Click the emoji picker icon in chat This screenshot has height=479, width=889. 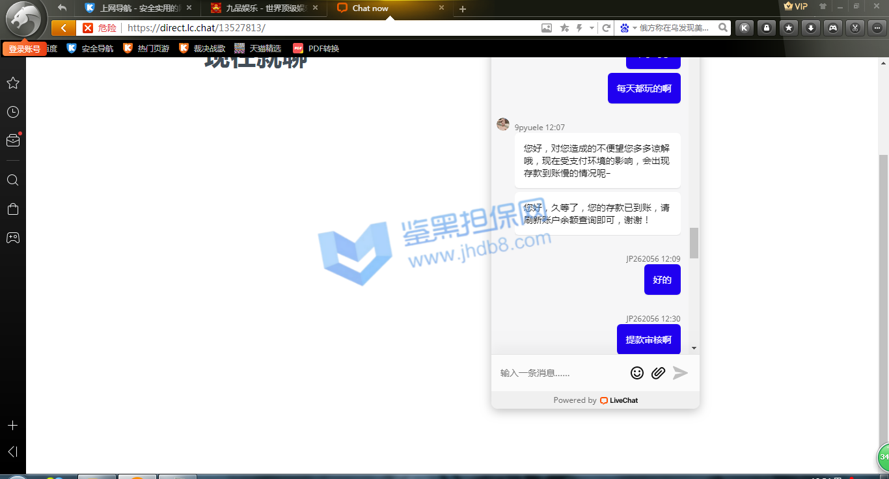[x=637, y=372]
